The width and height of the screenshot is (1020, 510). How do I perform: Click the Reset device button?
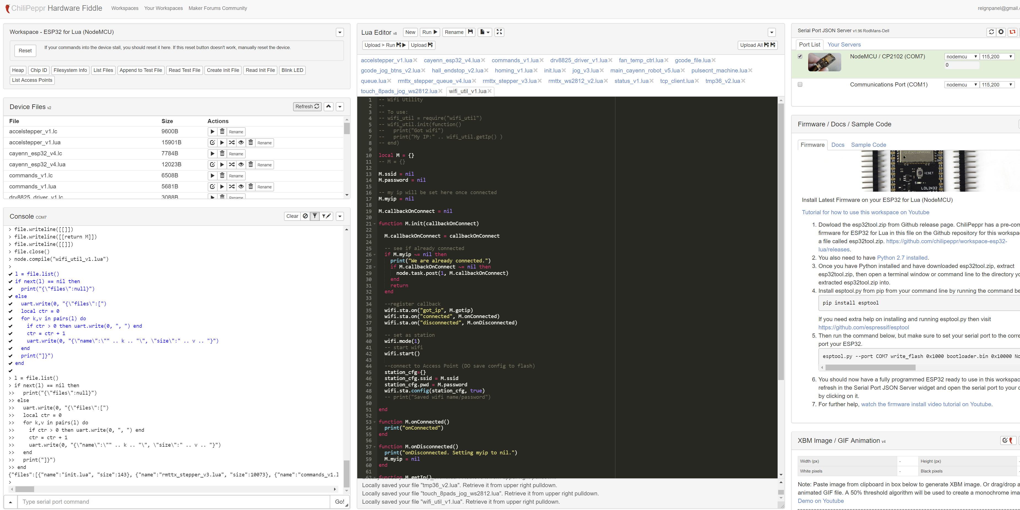coord(25,51)
